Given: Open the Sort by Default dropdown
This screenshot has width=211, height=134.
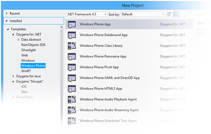Looking at the screenshot, I should [x=143, y=14].
